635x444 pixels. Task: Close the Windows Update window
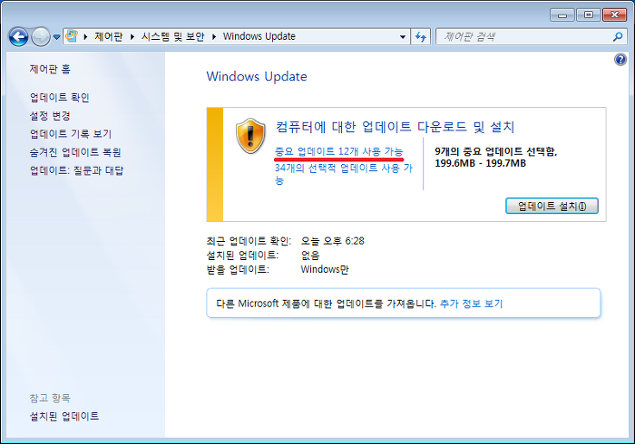coord(614,15)
